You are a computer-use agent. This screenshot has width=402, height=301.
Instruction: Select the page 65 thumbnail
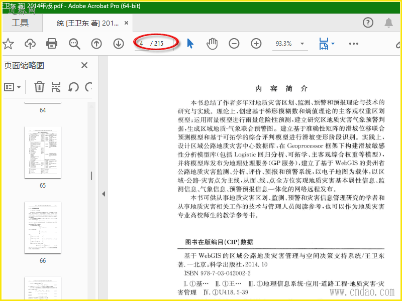[x=43, y=153]
